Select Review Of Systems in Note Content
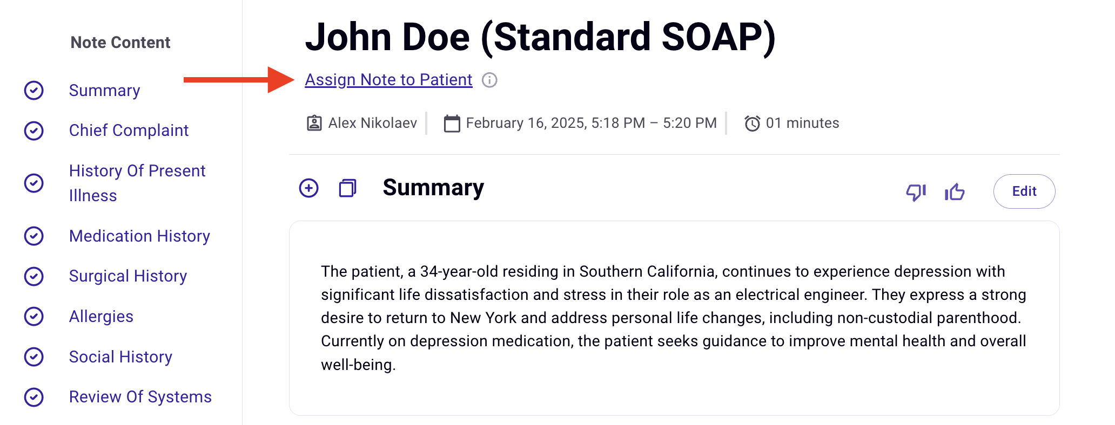This screenshot has height=425, width=1115. click(140, 397)
